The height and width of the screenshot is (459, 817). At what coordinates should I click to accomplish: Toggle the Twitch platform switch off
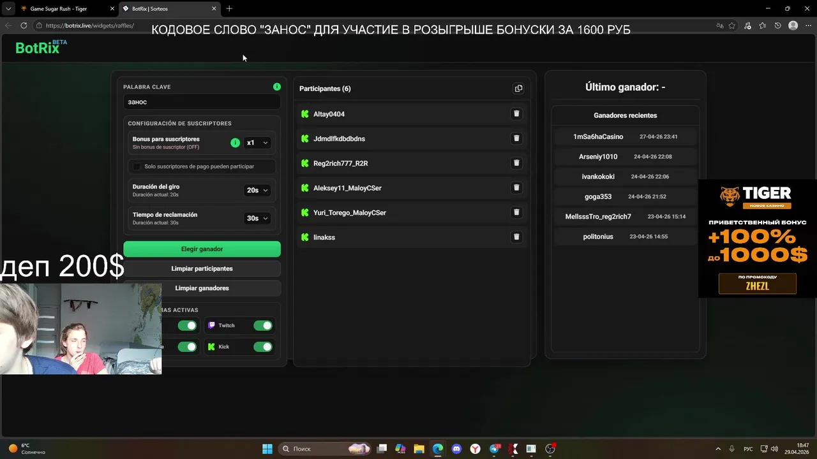tap(263, 325)
